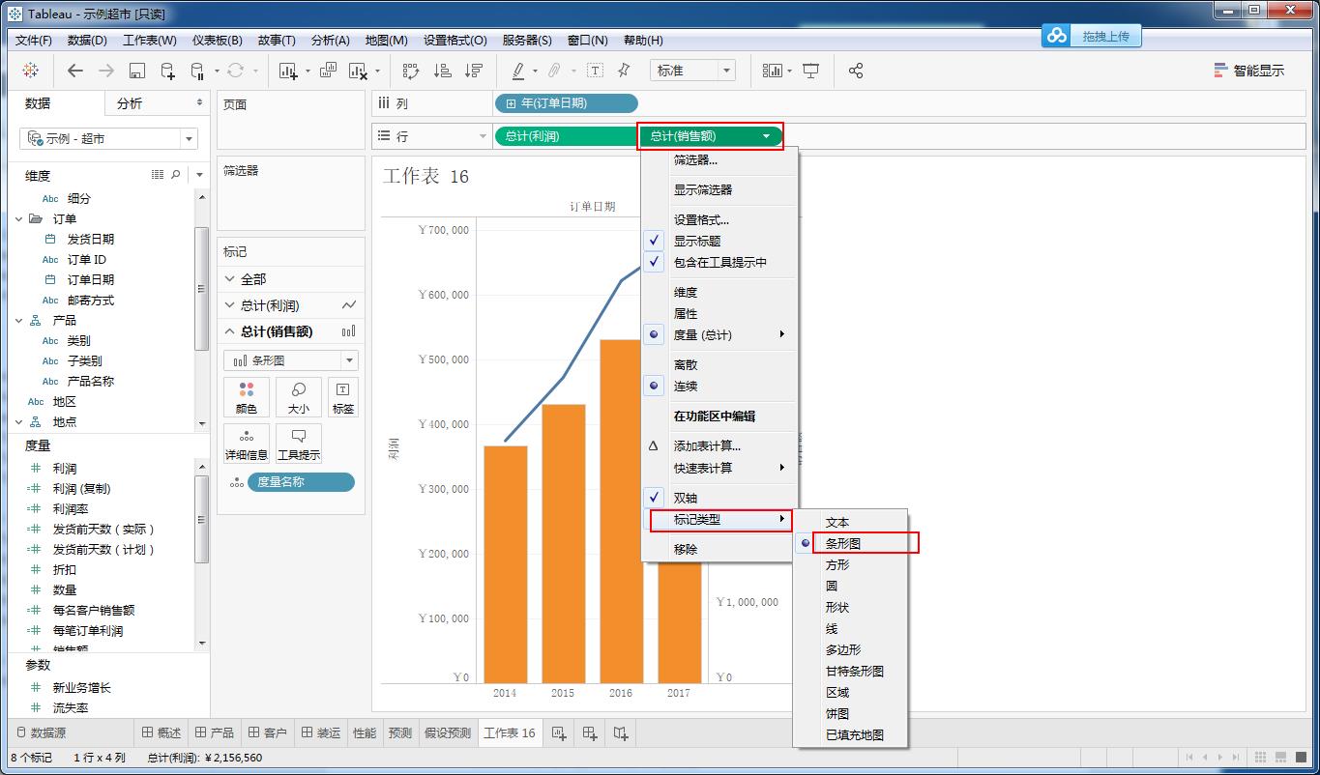Click the 详细信息 detail button in Marks card

click(x=247, y=444)
